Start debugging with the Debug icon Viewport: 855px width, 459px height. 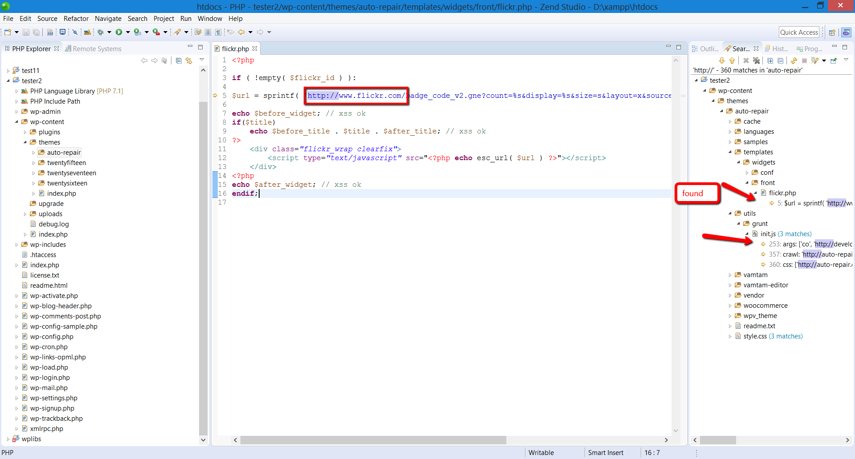(101, 32)
